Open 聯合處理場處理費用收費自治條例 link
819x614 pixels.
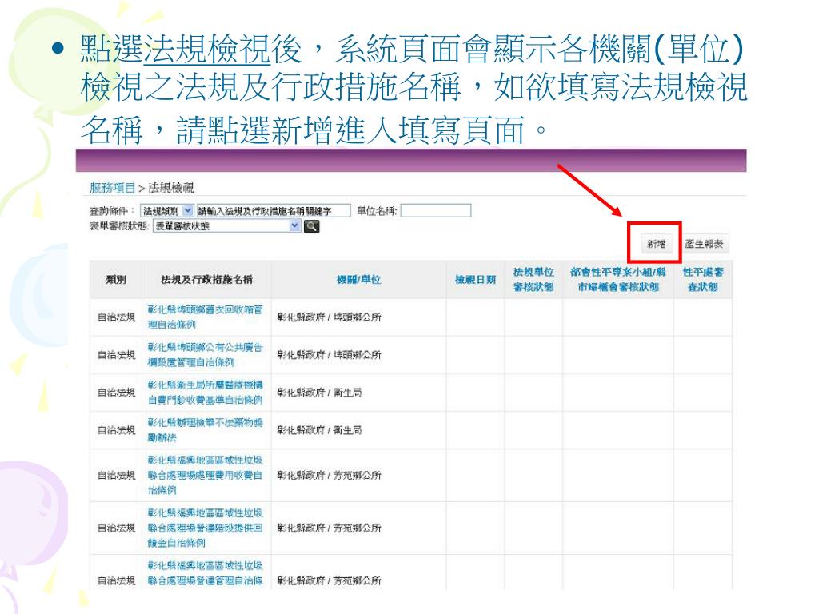pyautogui.click(x=205, y=475)
